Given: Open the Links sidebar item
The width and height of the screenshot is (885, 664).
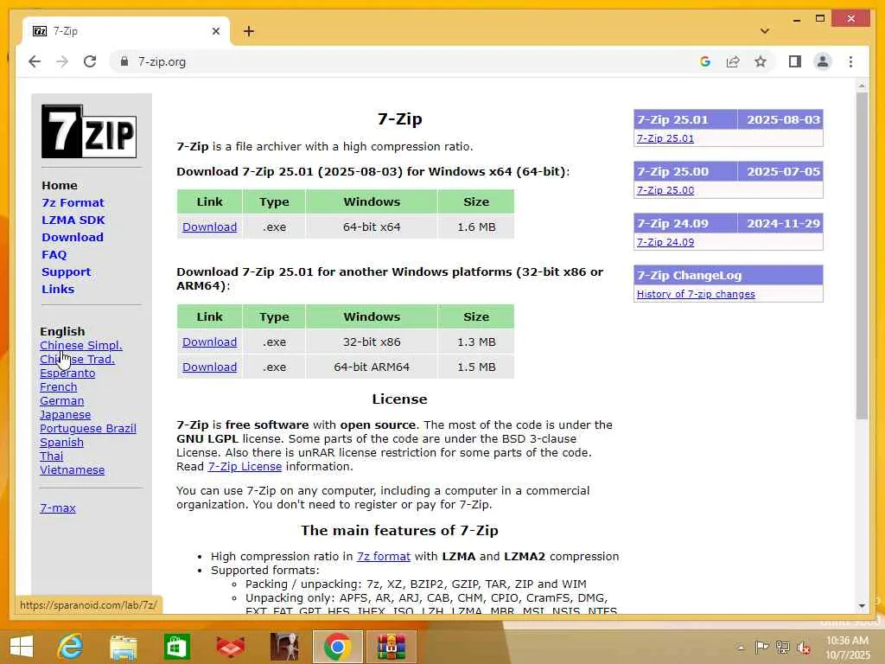Looking at the screenshot, I should 58,289.
